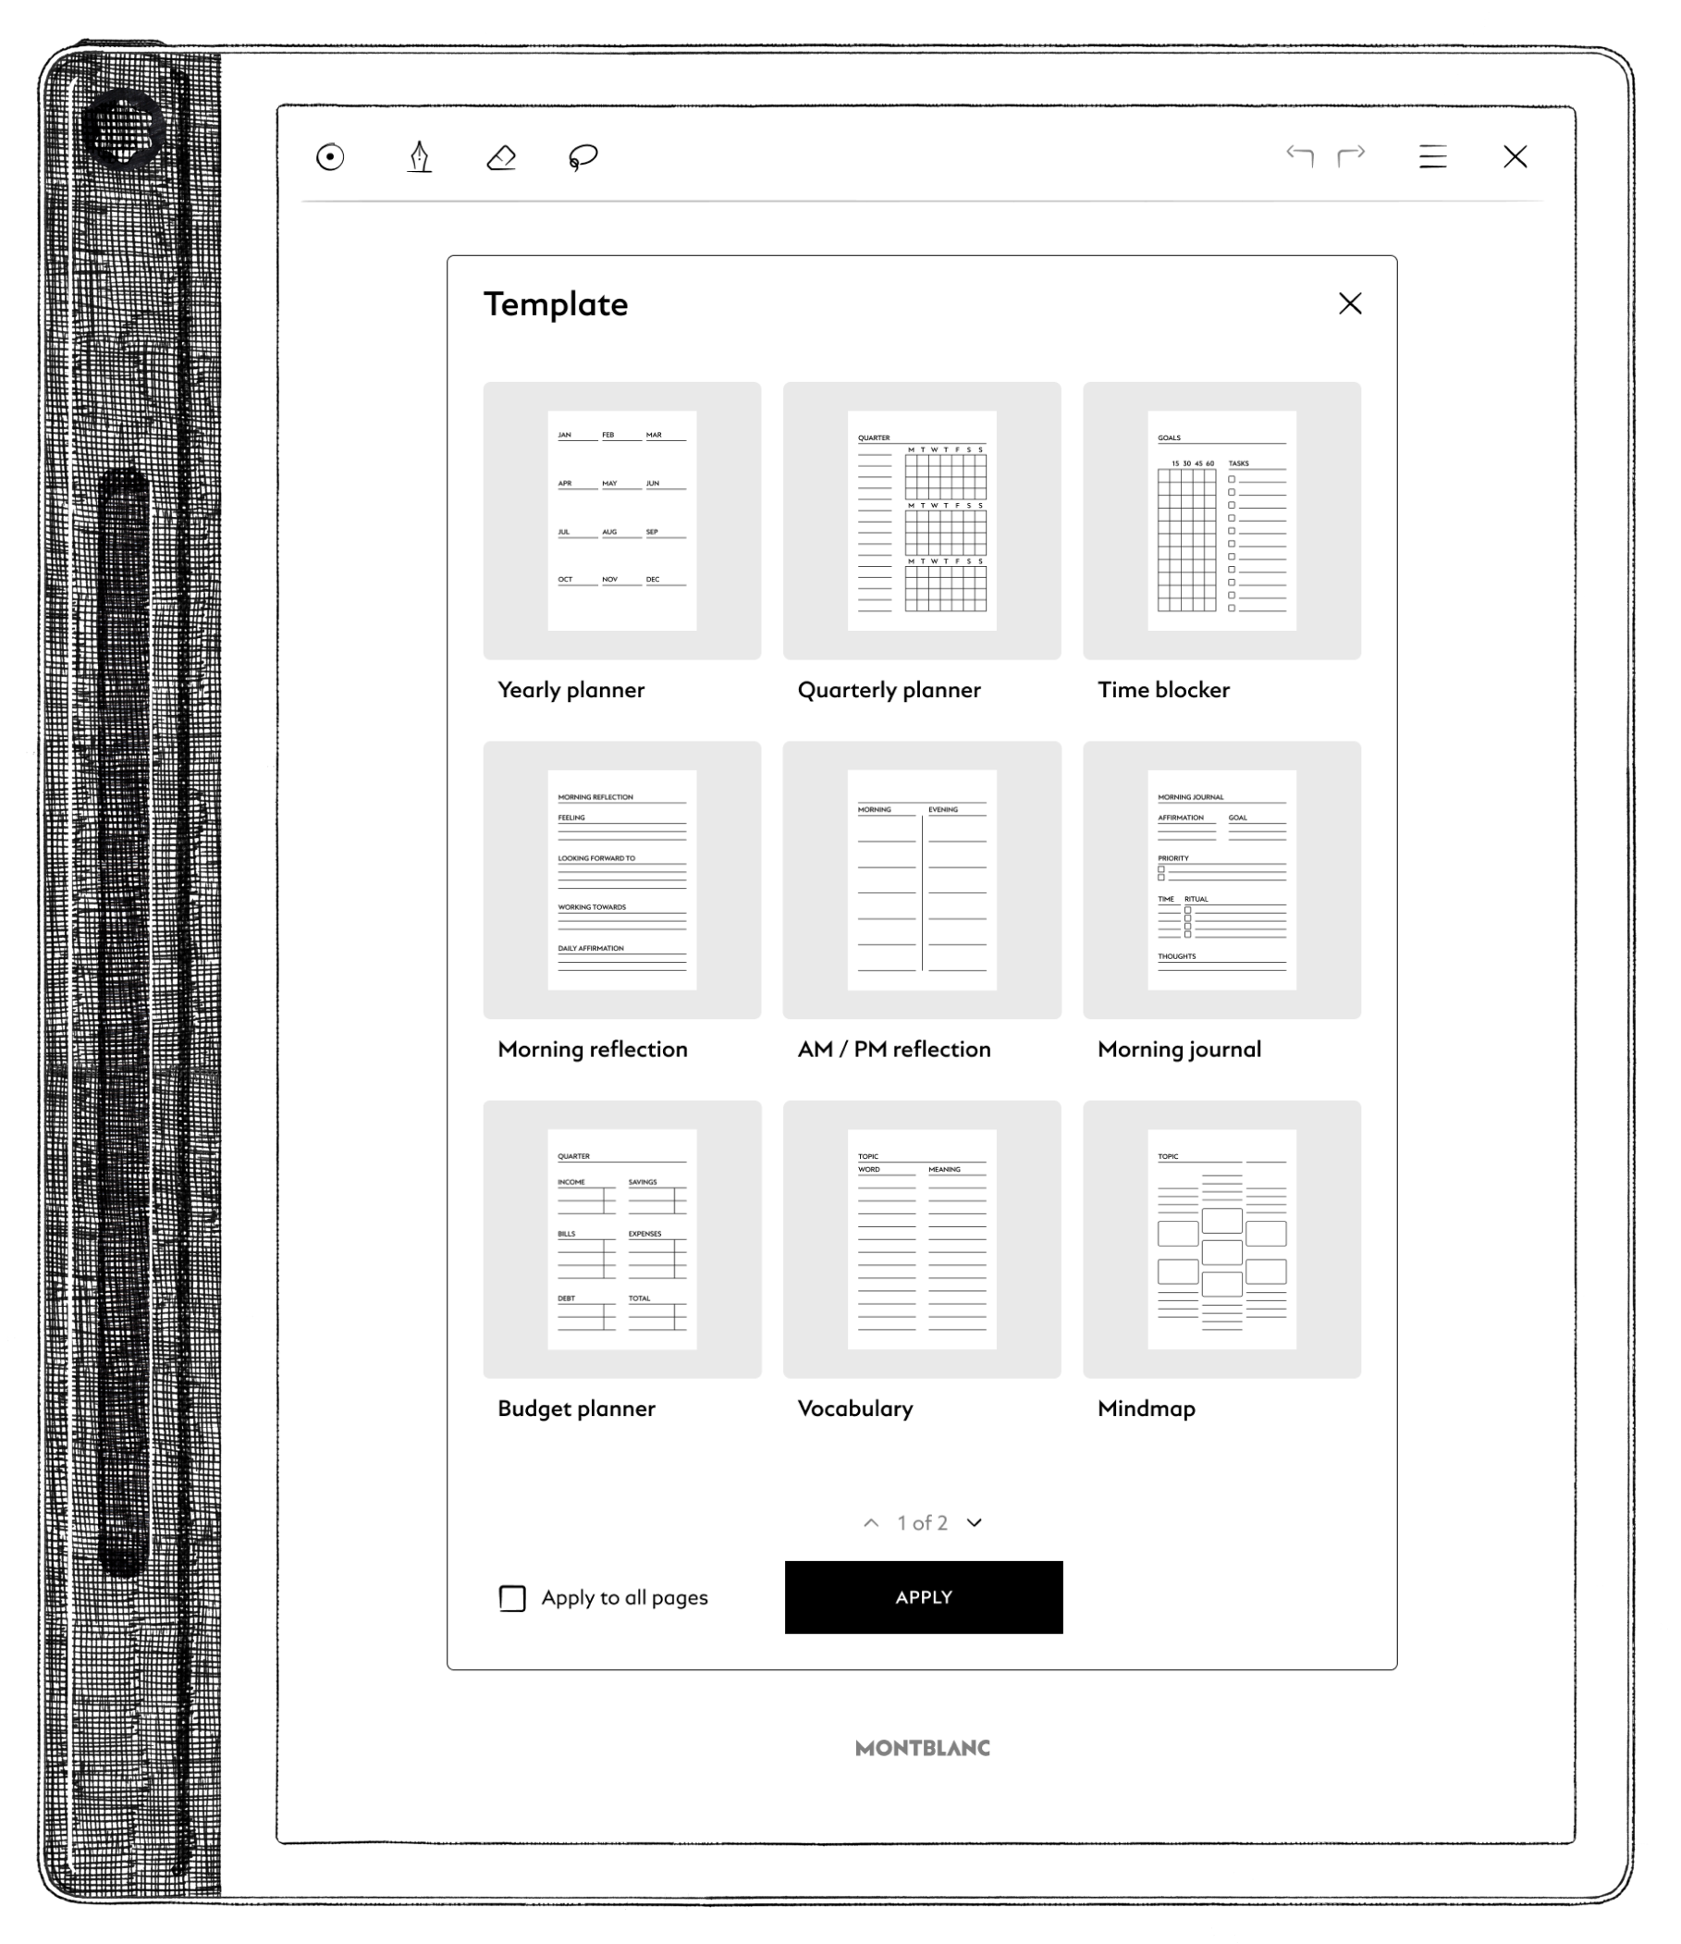
Task: Select the fountain pen tool
Action: tap(419, 156)
